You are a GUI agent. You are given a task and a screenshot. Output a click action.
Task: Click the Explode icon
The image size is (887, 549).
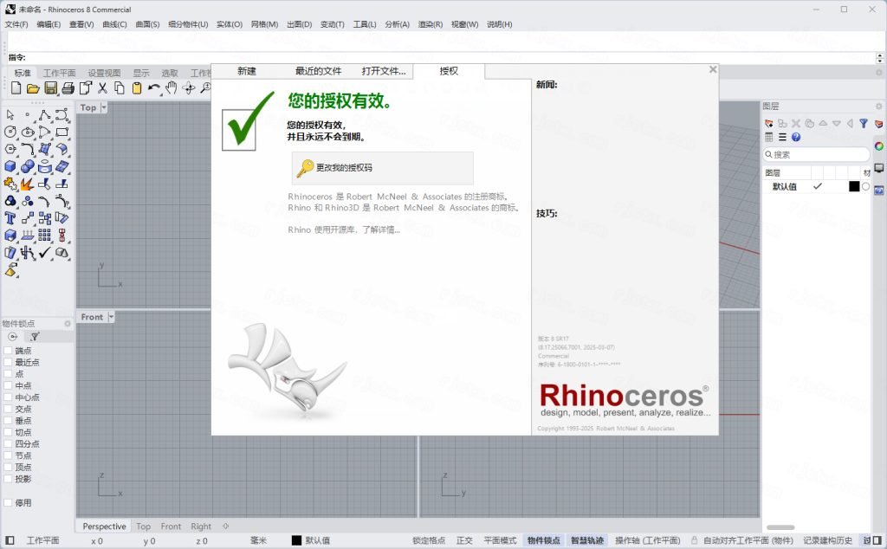pyautogui.click(x=27, y=184)
